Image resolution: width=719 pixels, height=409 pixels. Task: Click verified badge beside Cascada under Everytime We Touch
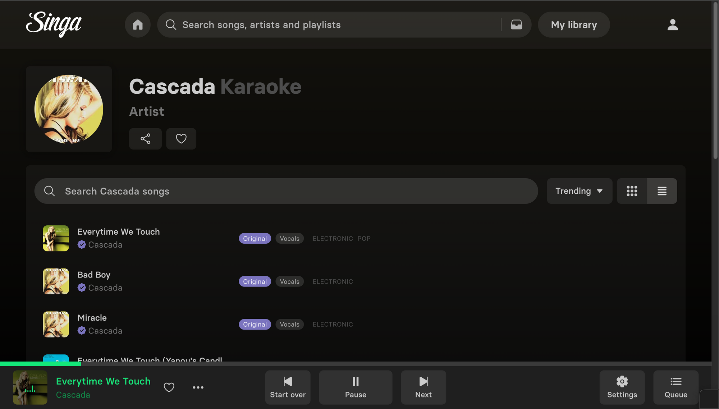[x=82, y=245]
